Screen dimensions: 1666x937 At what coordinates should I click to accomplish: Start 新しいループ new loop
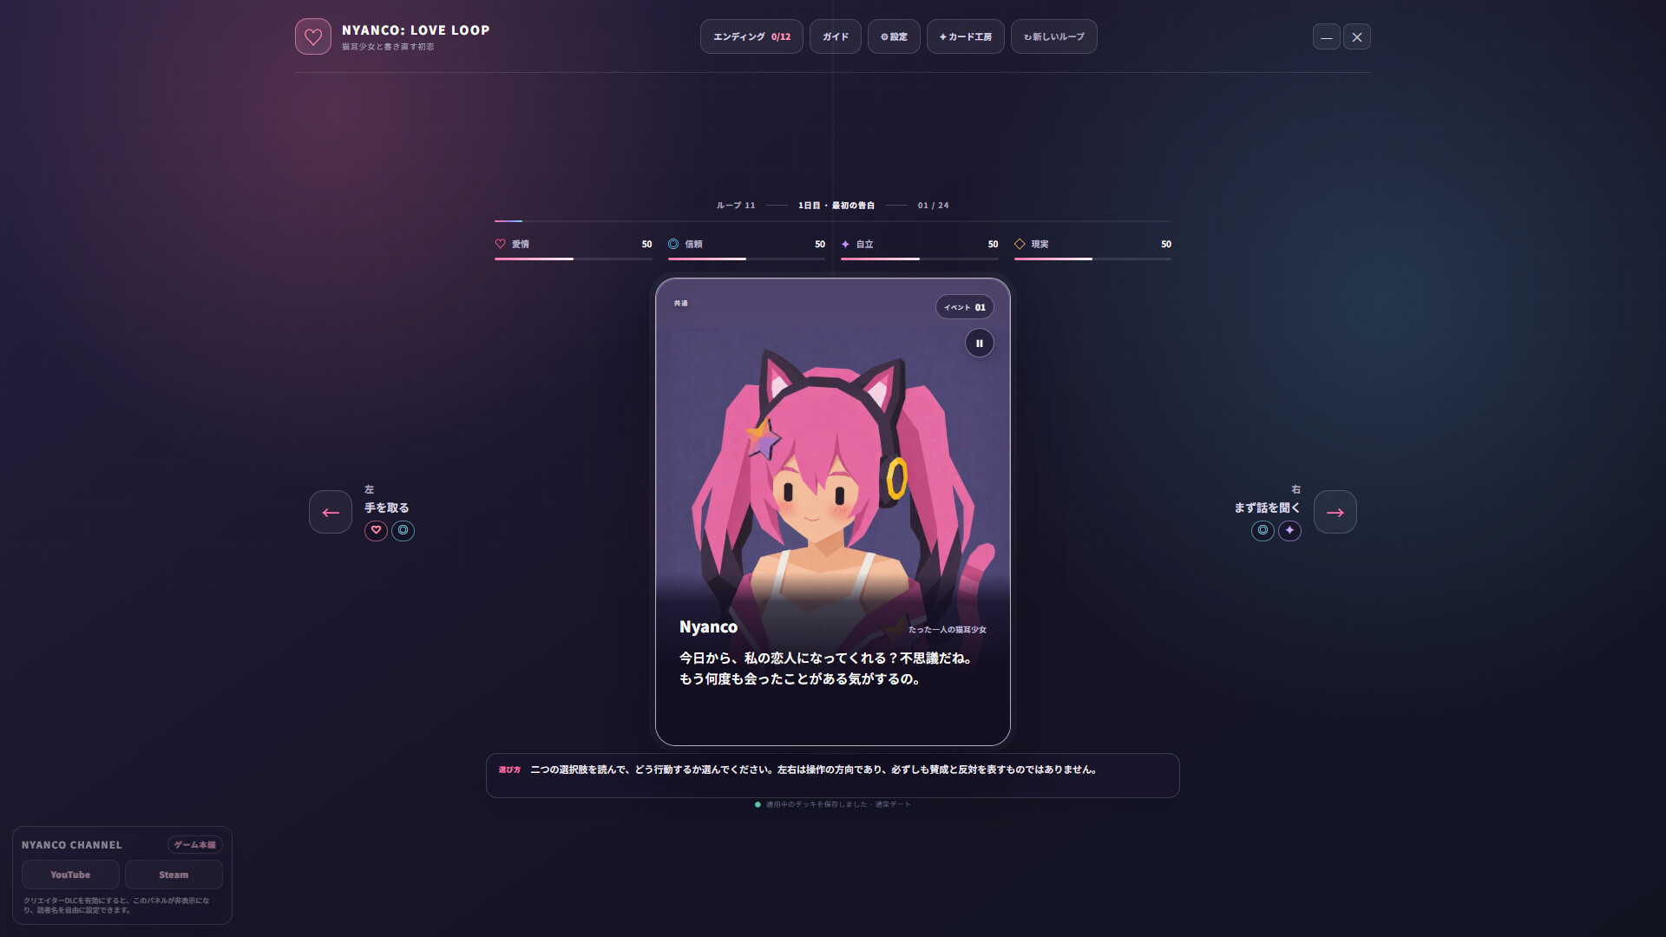point(1054,36)
